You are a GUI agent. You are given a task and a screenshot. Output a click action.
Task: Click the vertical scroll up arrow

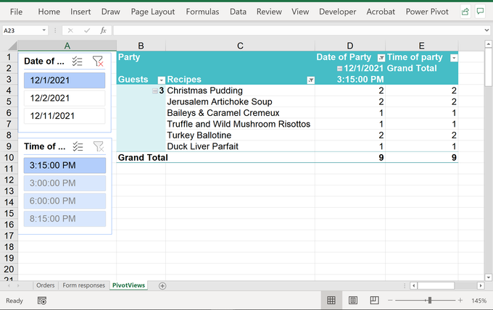(x=488, y=44)
